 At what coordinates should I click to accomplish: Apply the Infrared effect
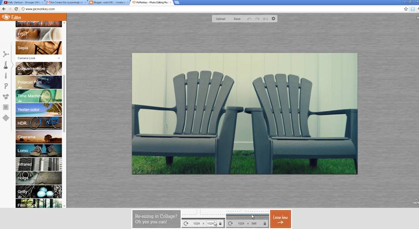coord(39,164)
